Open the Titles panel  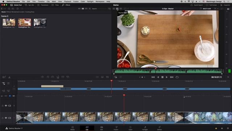[x=55, y=5]
